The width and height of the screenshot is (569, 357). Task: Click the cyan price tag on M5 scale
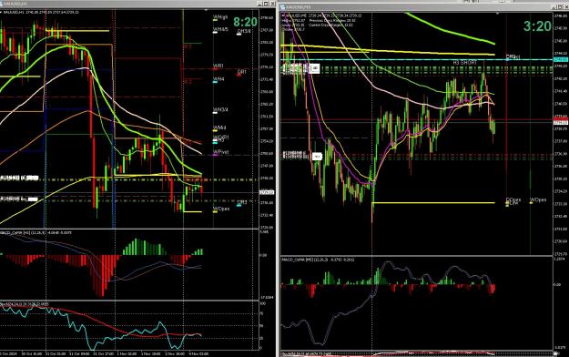[x=561, y=59]
